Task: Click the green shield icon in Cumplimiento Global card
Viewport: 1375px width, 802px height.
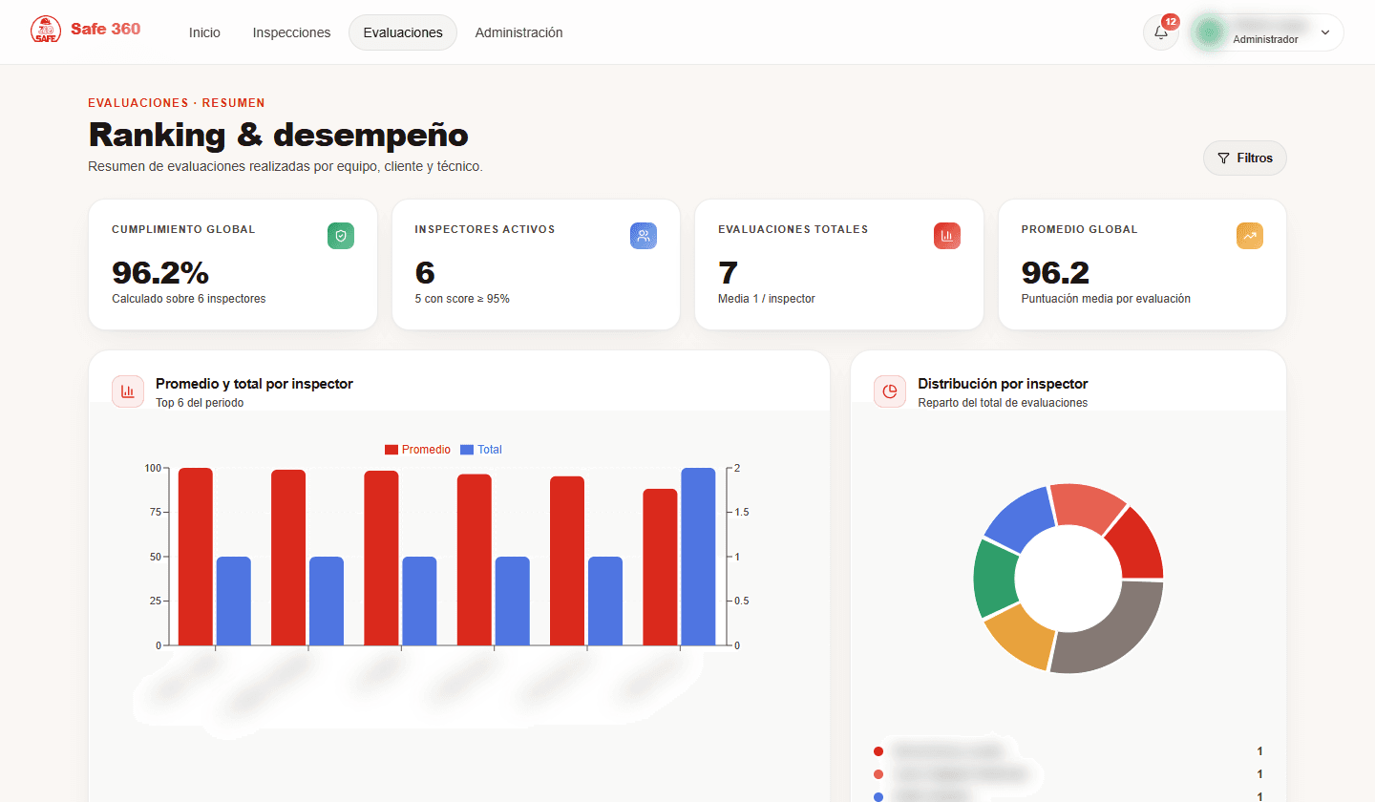Action: point(341,236)
